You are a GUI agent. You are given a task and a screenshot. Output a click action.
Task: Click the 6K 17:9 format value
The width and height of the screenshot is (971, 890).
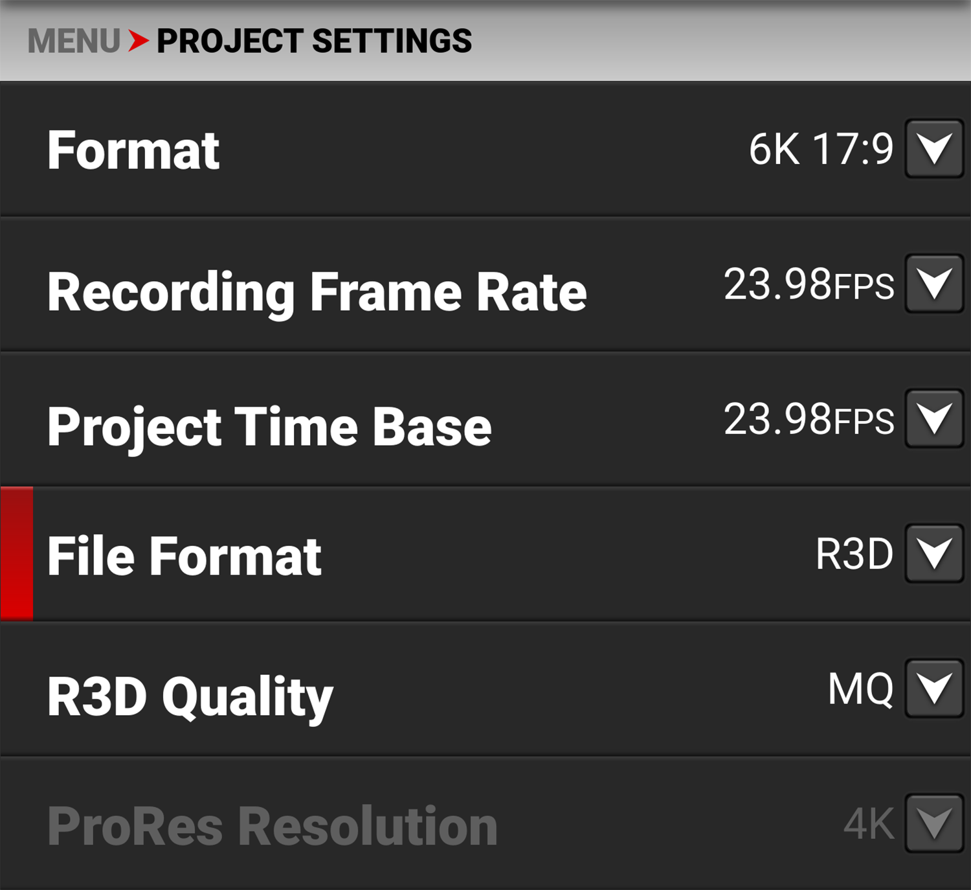[821, 149]
